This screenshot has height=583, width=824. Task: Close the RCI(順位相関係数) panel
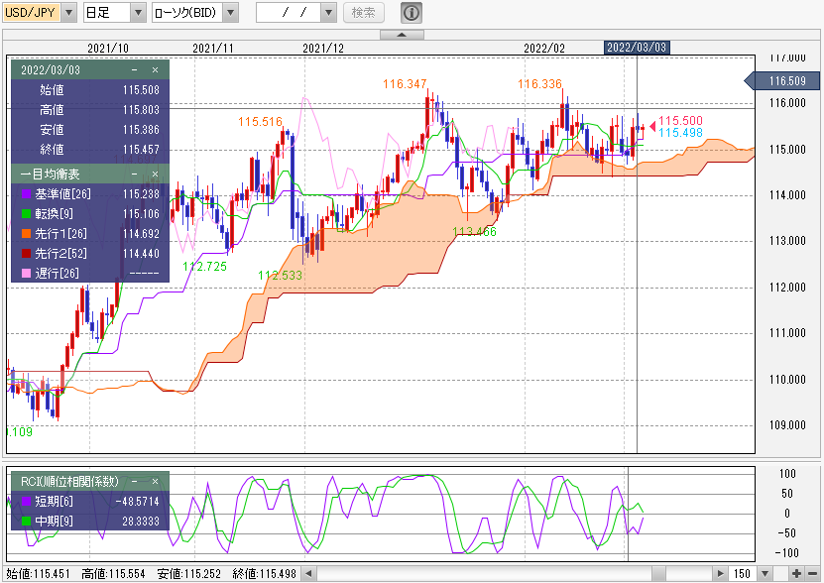156,479
